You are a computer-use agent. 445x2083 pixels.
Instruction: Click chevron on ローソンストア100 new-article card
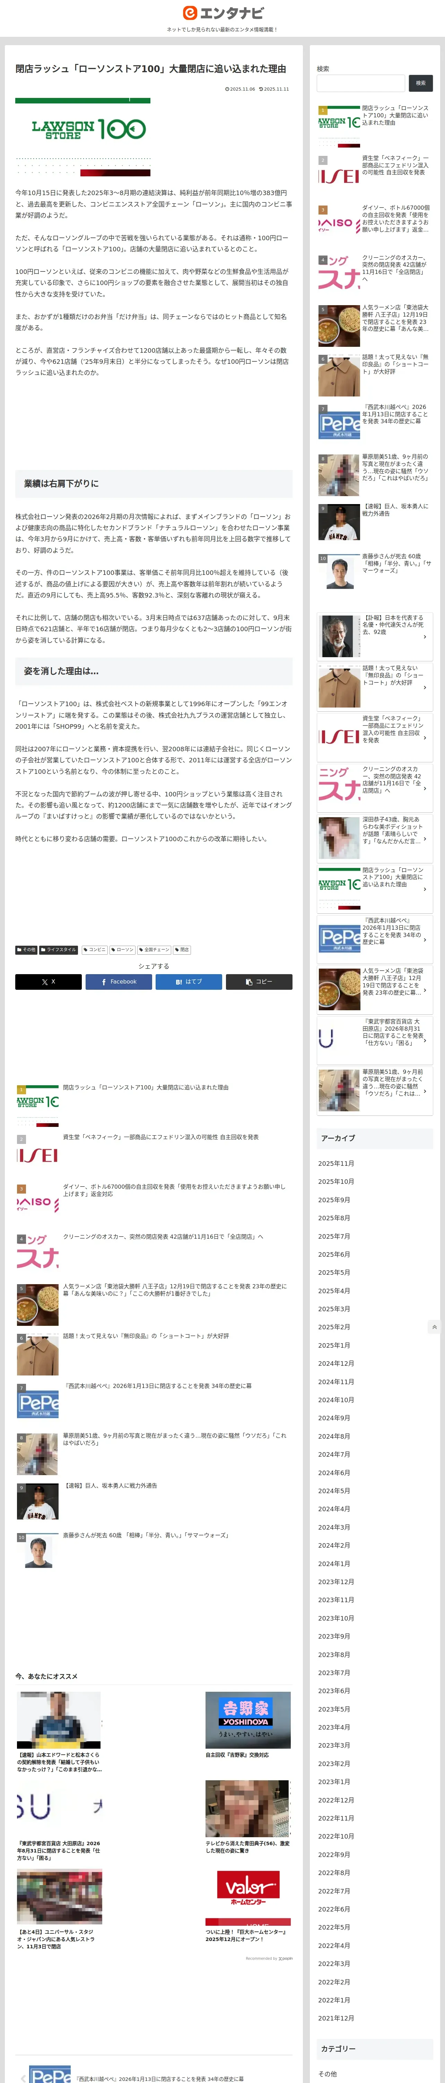pyautogui.click(x=425, y=889)
